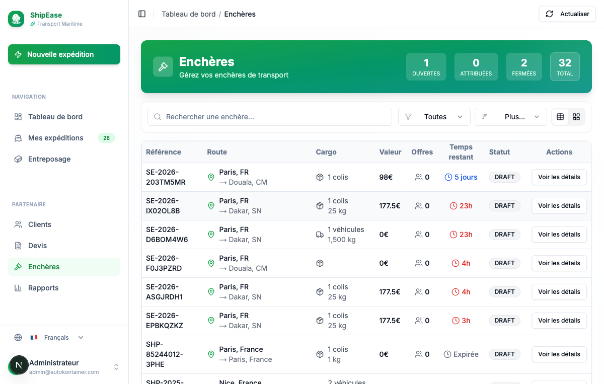This screenshot has width=604, height=384.
Task: Click the 26 badge on Mes expéditions
Action: (106, 138)
